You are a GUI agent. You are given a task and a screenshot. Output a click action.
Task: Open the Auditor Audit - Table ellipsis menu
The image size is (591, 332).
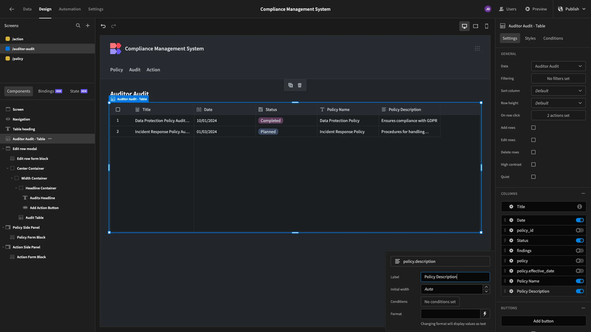[x=50, y=139]
